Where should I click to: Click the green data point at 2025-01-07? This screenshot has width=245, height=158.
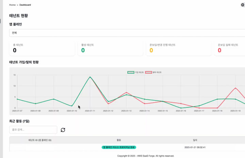(17, 99)
